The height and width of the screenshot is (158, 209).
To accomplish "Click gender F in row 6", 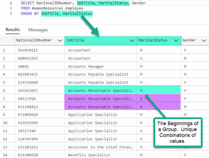I will click(185, 91).
